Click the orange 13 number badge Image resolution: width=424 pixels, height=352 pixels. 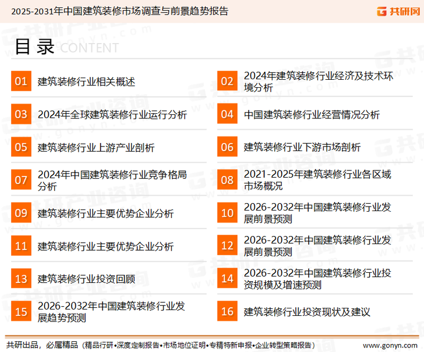21,278
